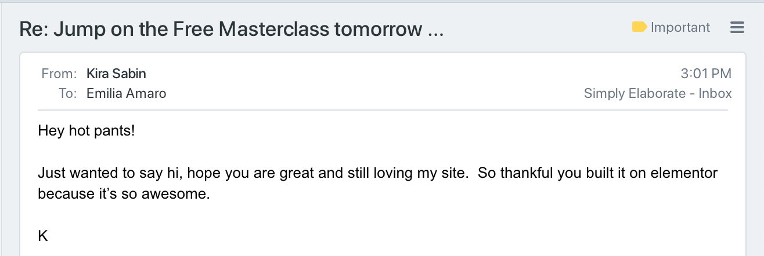Image resolution: width=764 pixels, height=256 pixels.
Task: Click the email subject starting "Re: Jump"
Action: 231,29
